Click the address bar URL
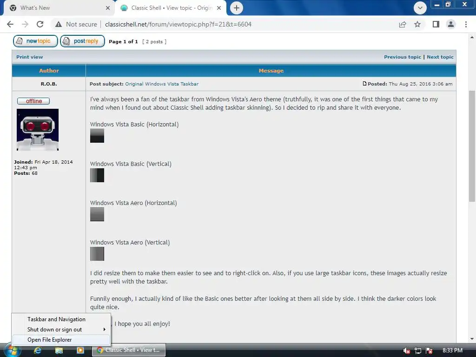The width and height of the screenshot is (476, 357). coord(178,24)
